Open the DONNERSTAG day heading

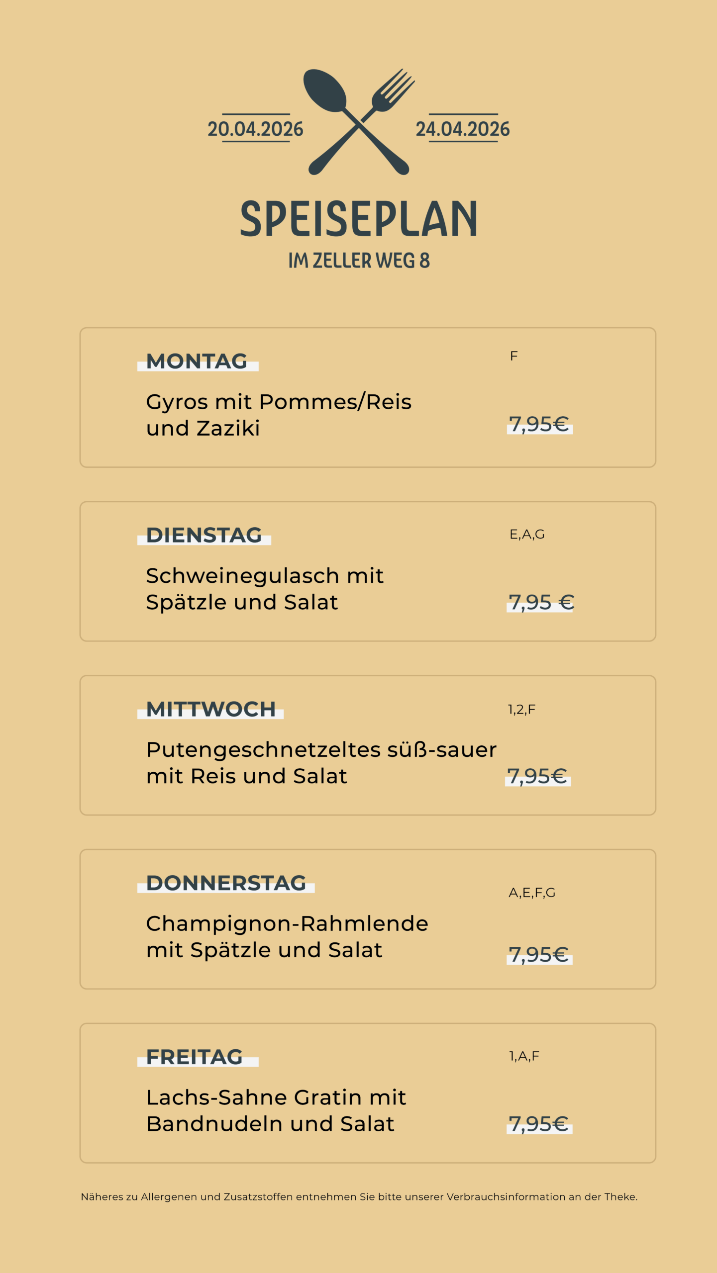(x=226, y=884)
